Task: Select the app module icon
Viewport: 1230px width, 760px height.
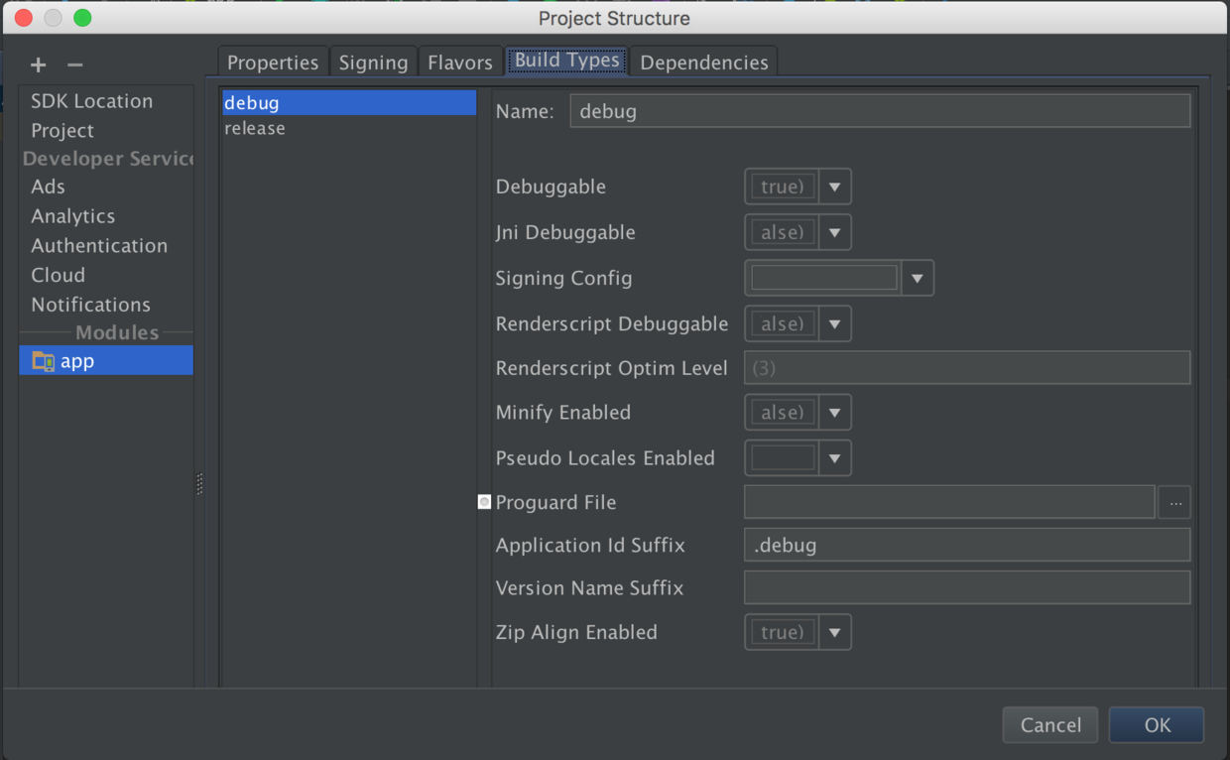Action: click(x=43, y=361)
